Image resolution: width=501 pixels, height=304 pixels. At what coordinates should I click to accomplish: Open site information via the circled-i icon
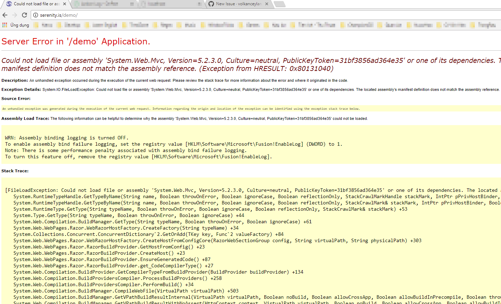coord(36,15)
